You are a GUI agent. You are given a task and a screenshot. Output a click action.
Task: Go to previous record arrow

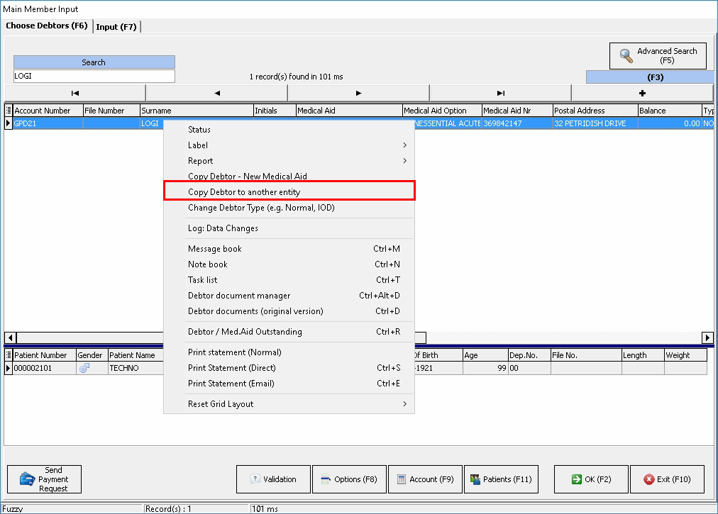[x=216, y=93]
